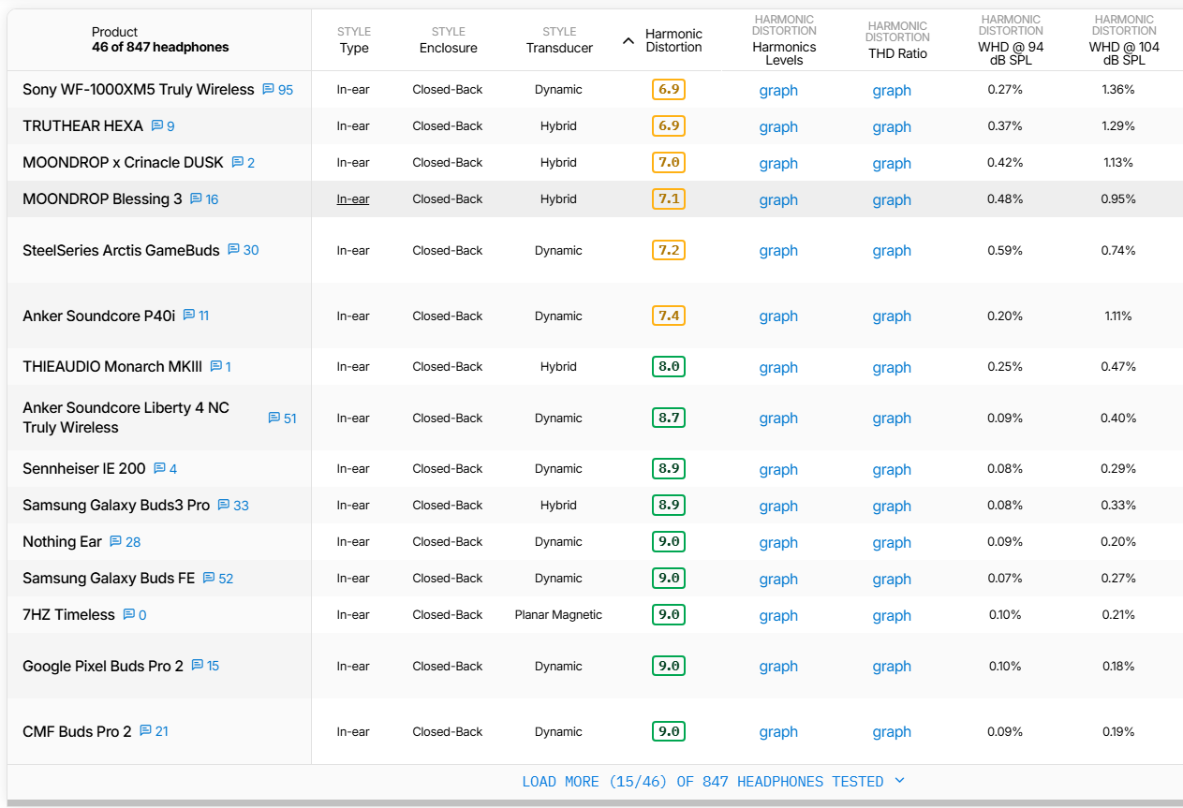Open comments icon for TRUTHEAR HEXA

pos(157,126)
